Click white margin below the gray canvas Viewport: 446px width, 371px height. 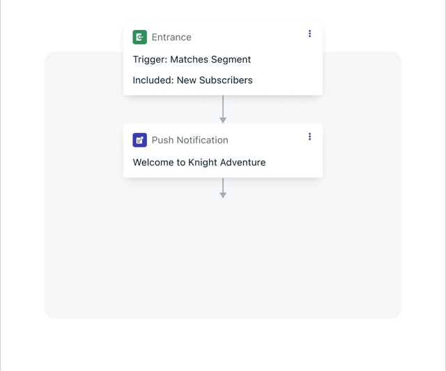pyautogui.click(x=223, y=344)
